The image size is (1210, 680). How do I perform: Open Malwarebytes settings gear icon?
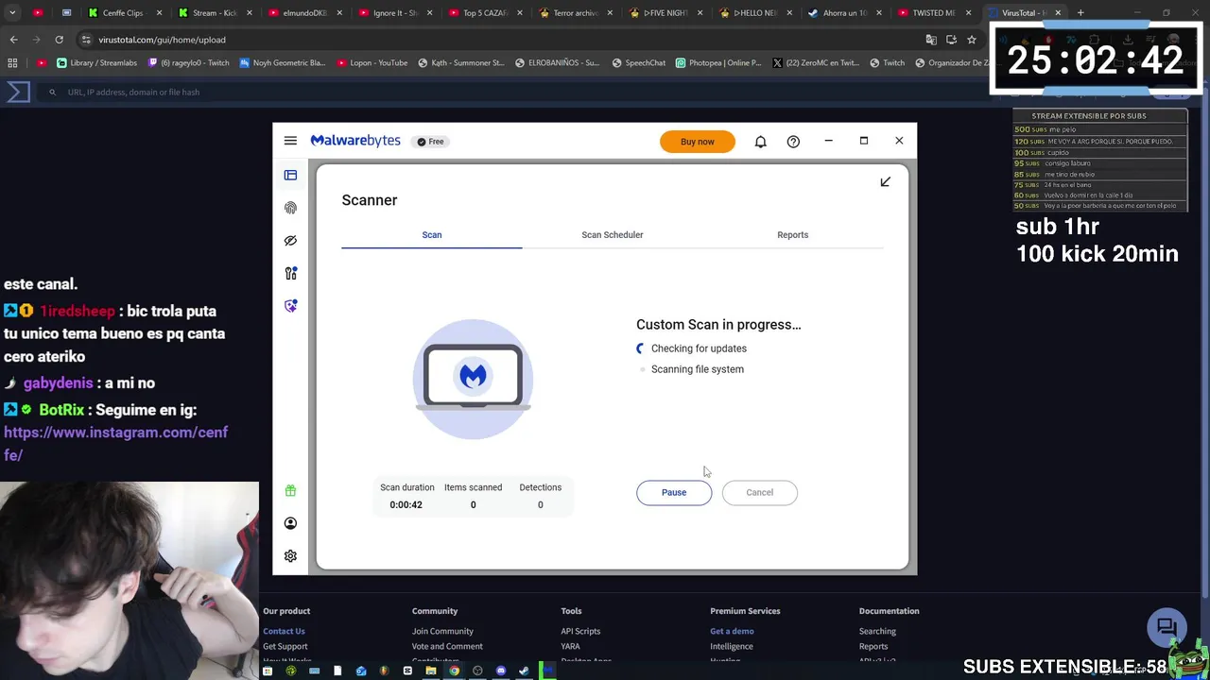pos(290,556)
